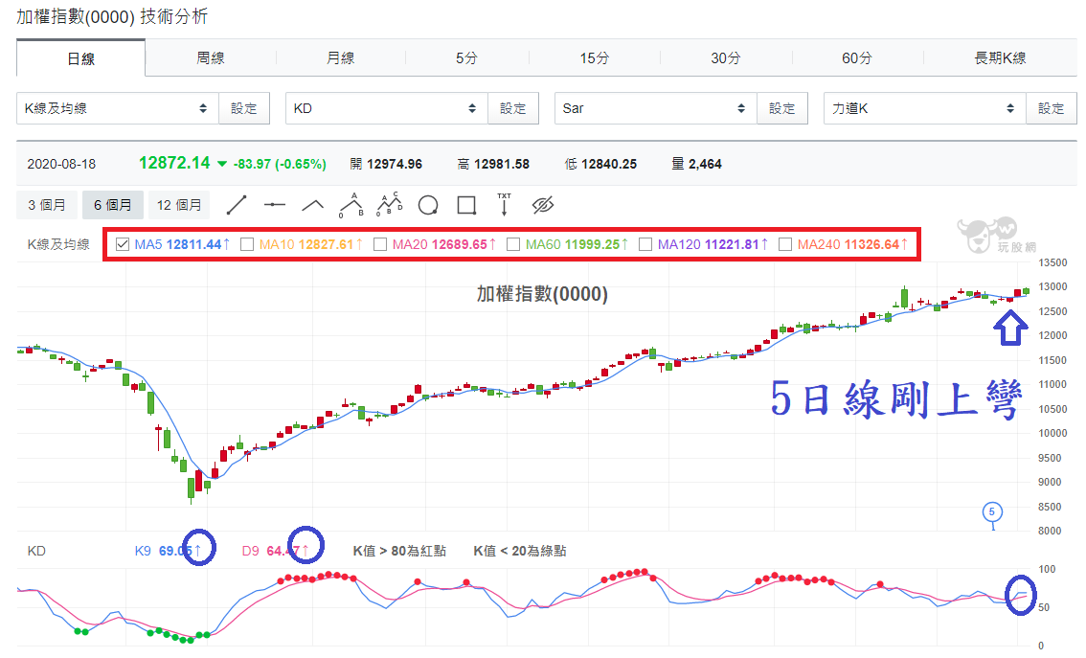Click the high price 12981.58
Screen dimensions: 1086x658
502,164
